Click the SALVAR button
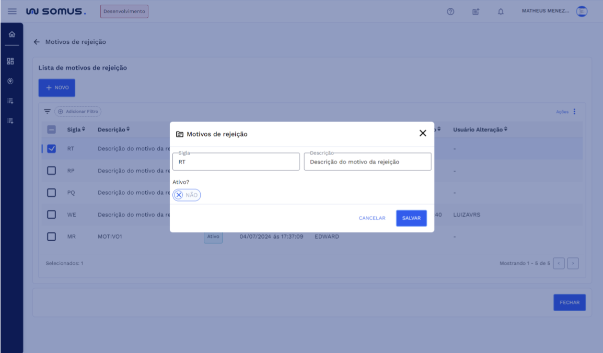This screenshot has width=603, height=353. [411, 218]
